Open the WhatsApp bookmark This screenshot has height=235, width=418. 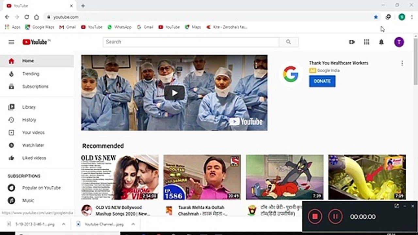pos(120,27)
